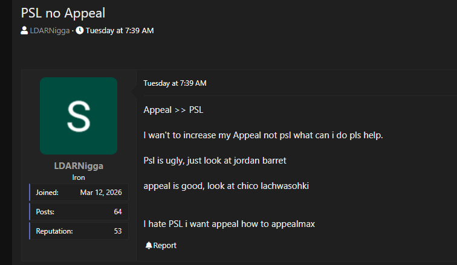This screenshot has width=457, height=265.
Task: Open thread author's profile link under title
Action: tap(50, 31)
